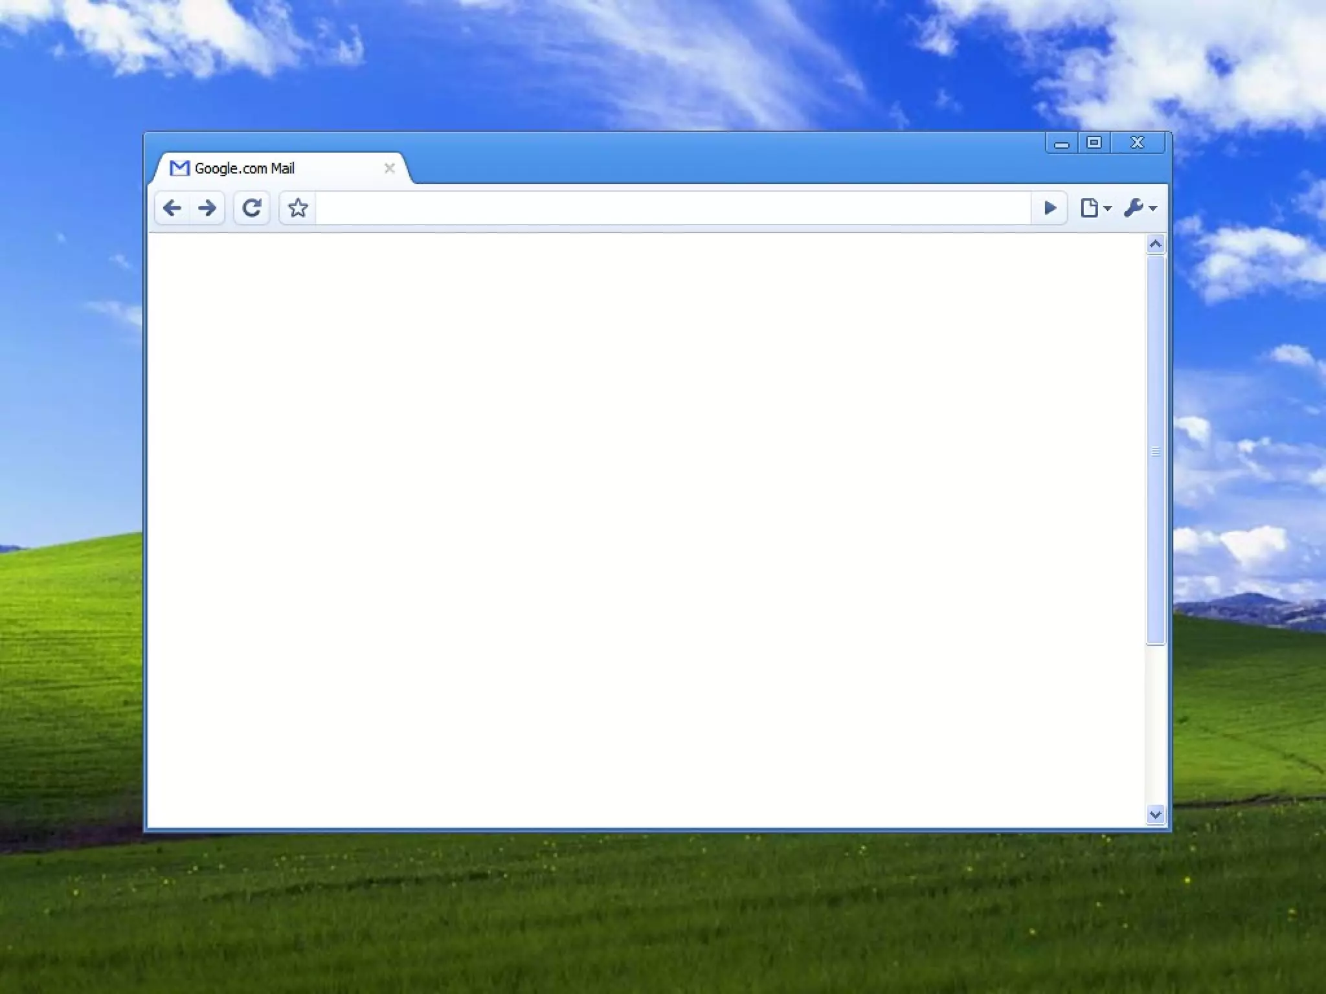
Task: Click the blank white page area
Action: point(646,531)
